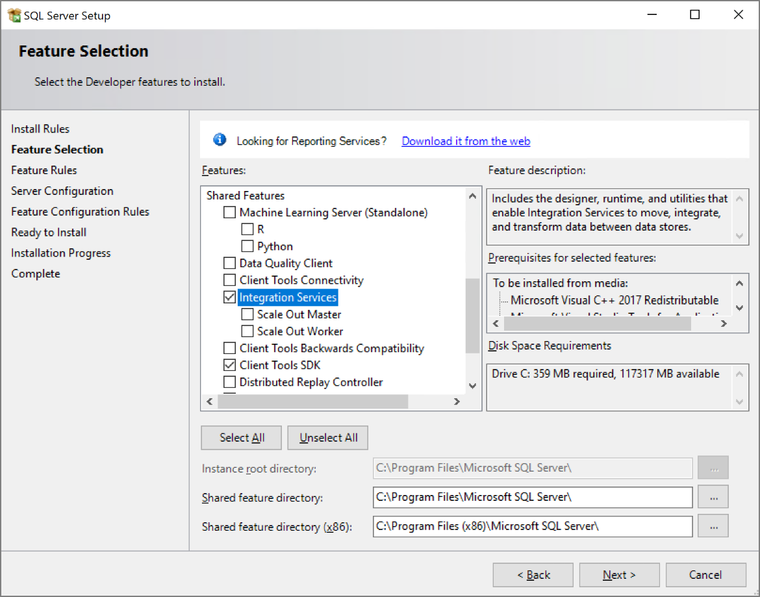
Task: Click the Download it from the web link
Action: (x=465, y=141)
